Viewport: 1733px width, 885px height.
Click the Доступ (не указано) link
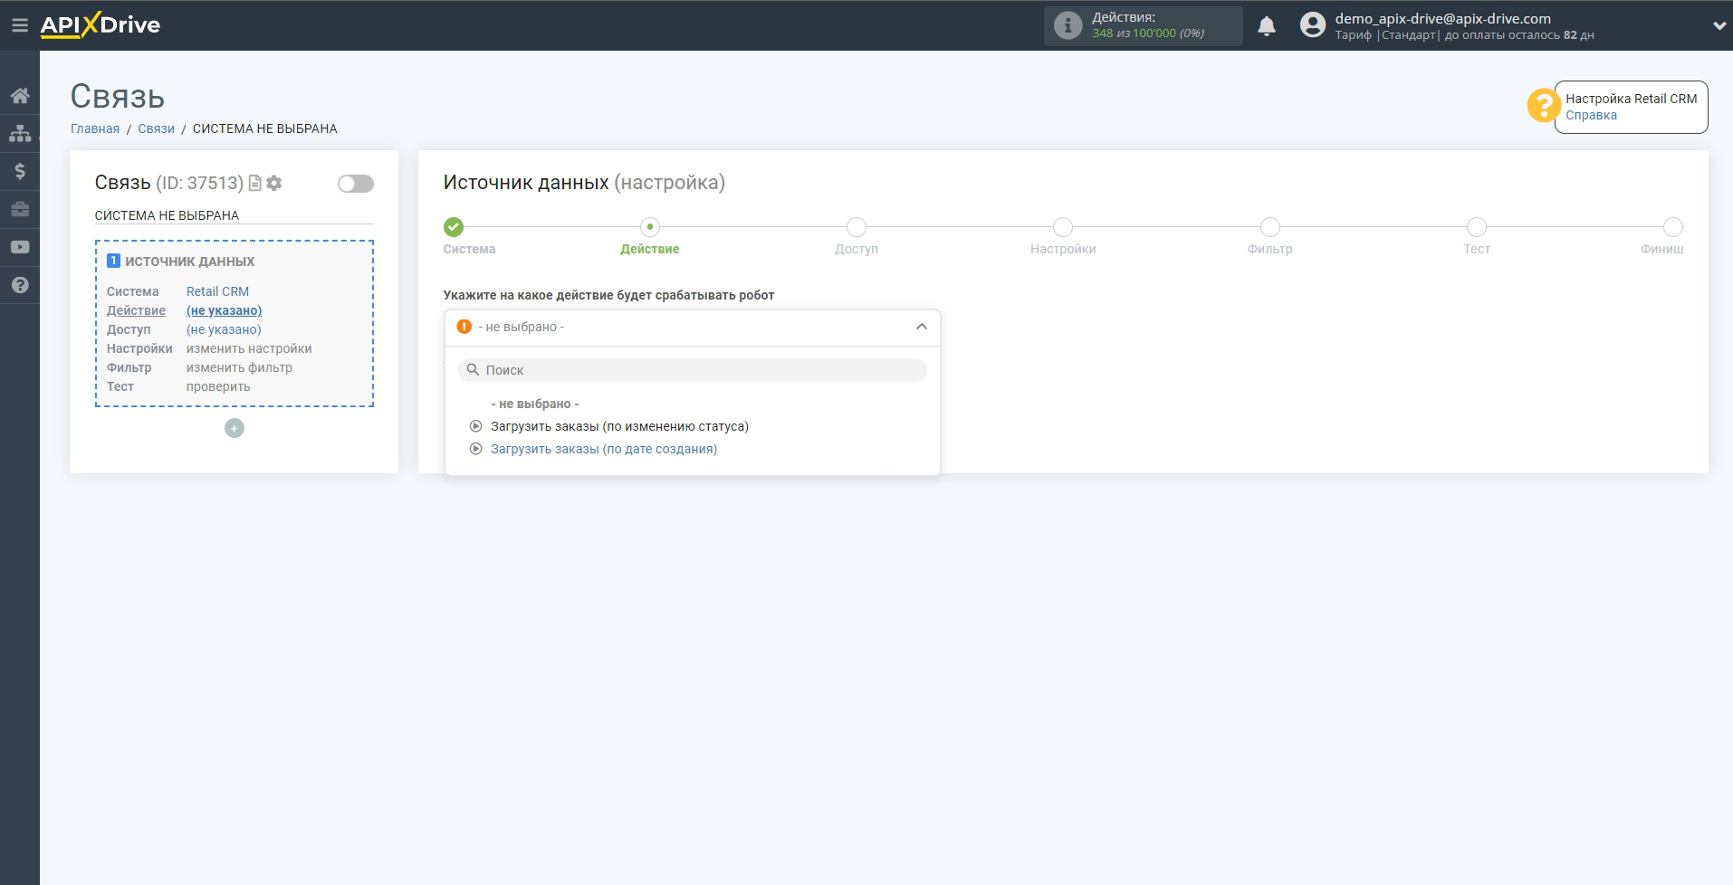224,329
